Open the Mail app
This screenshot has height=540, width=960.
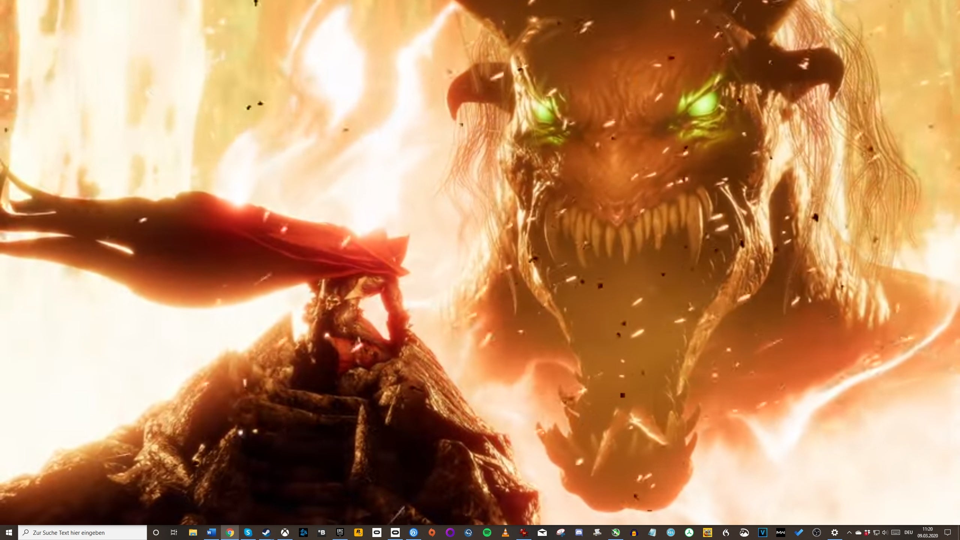tap(542, 532)
